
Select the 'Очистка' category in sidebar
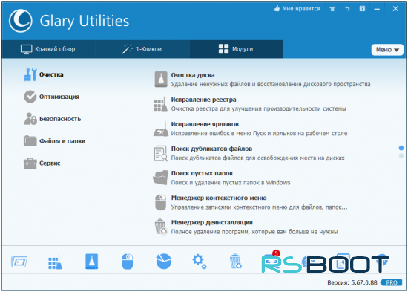click(x=44, y=74)
